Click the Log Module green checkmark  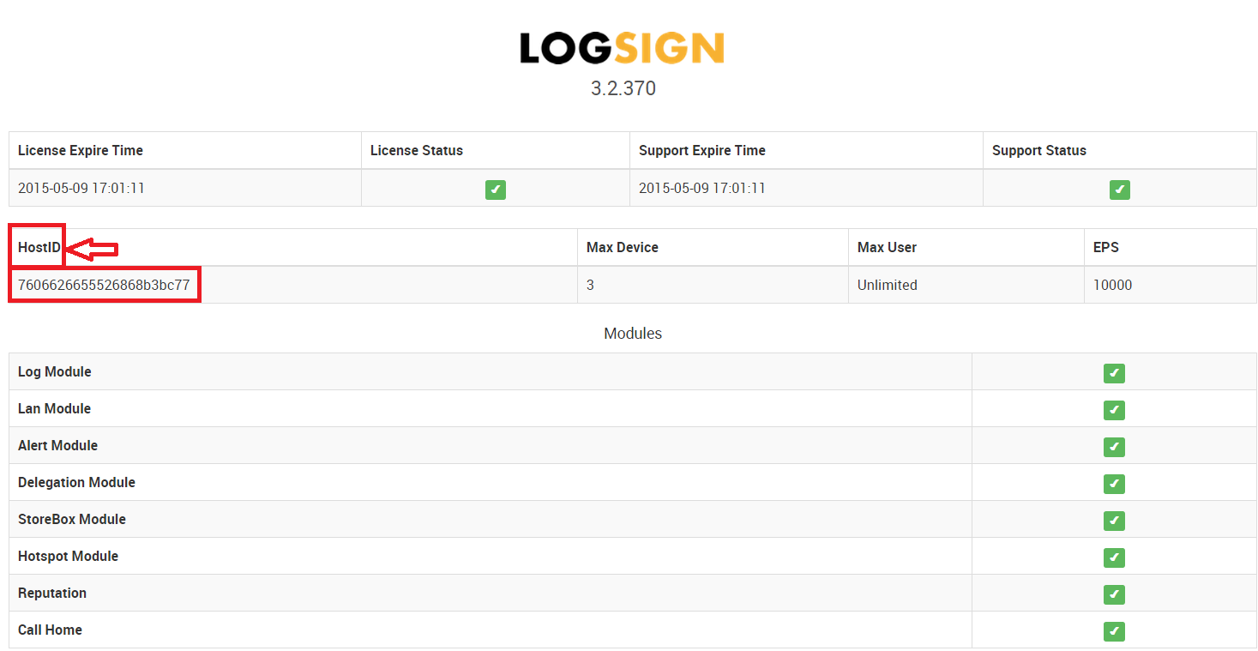1114,373
